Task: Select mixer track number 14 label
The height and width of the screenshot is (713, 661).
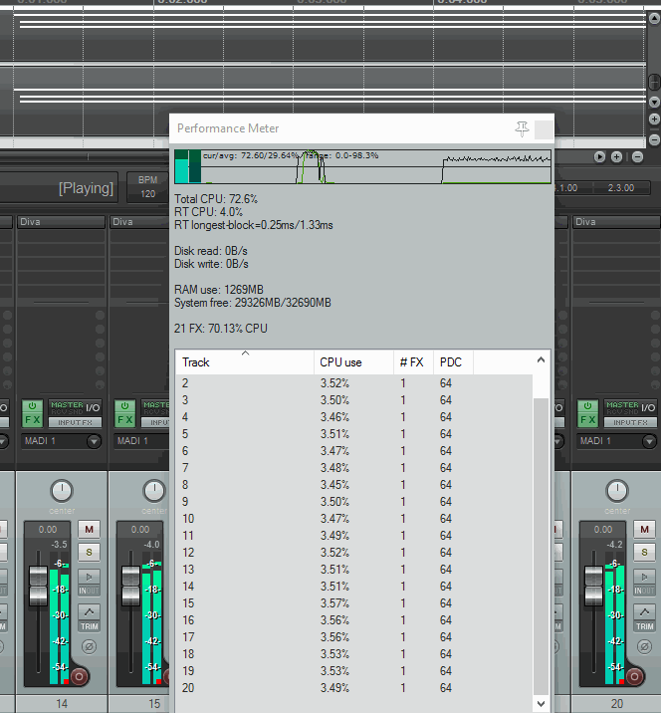Action: pos(62,704)
